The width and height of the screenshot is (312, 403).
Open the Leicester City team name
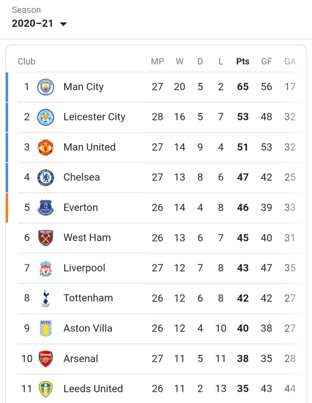coord(94,117)
